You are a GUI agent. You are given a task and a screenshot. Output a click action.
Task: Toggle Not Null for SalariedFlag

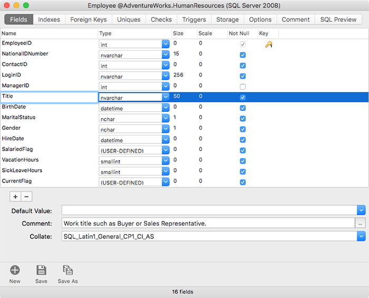[x=242, y=150]
